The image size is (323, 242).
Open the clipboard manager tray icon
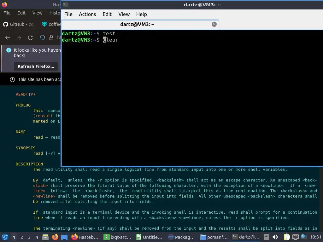[287, 237]
